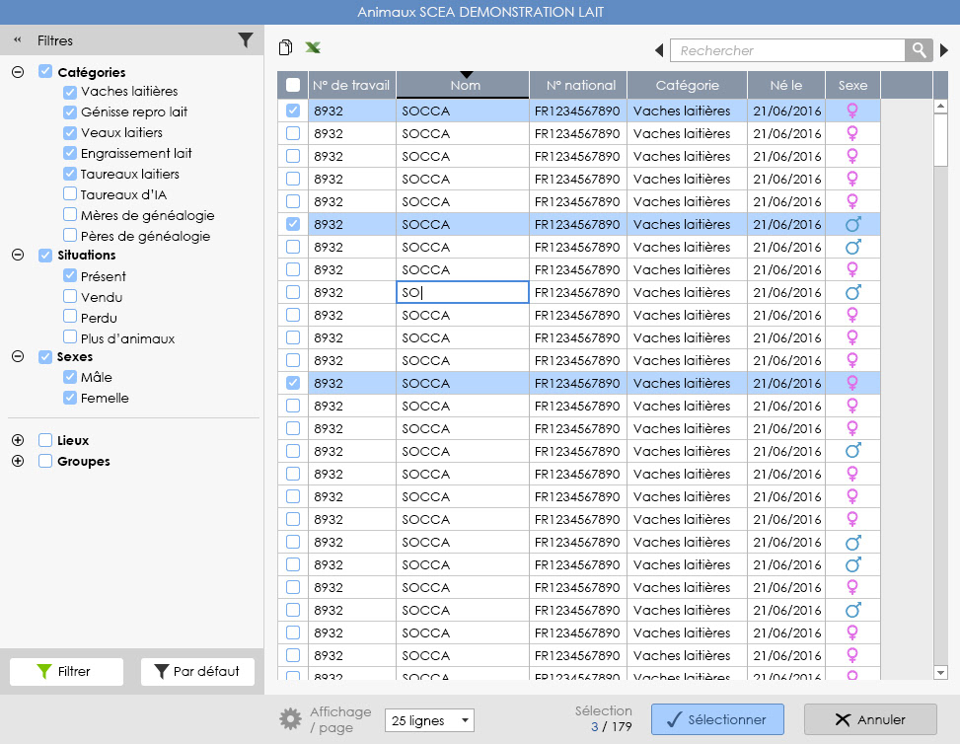
Task: Enable the Vendu situation filter
Action: pos(70,296)
